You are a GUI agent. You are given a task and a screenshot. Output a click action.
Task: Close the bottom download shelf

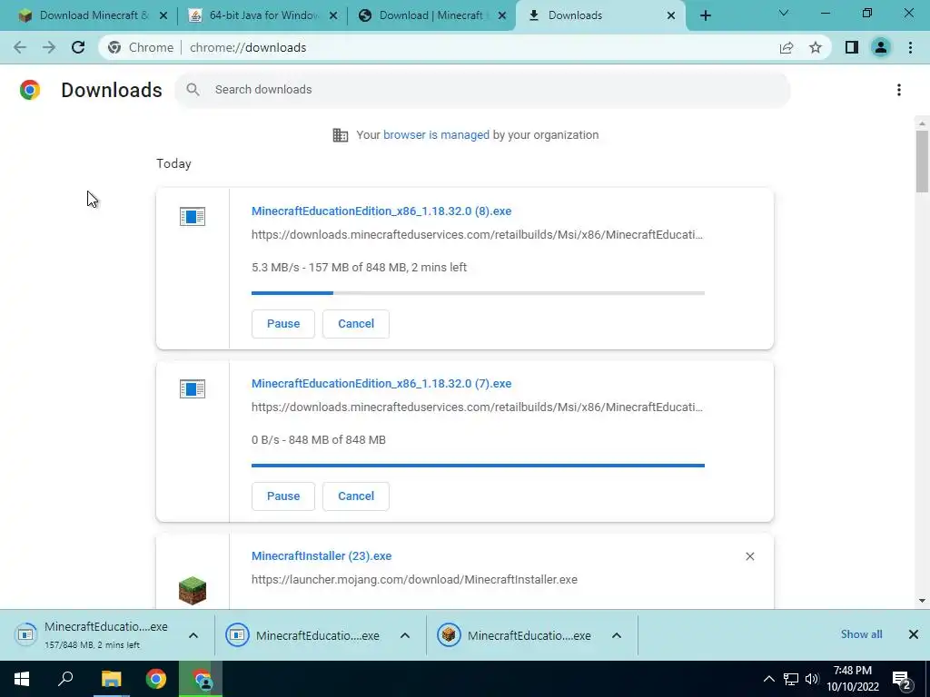click(x=914, y=634)
